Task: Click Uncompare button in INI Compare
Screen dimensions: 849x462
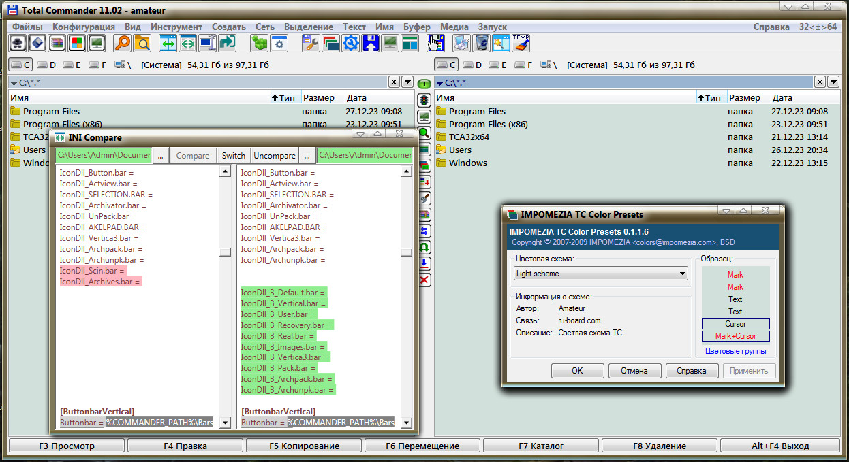Action: click(275, 155)
